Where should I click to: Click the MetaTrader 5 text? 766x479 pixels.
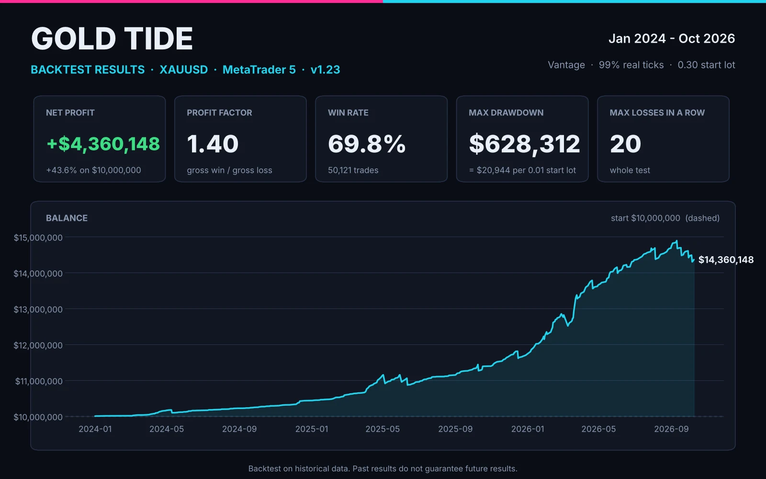(259, 69)
